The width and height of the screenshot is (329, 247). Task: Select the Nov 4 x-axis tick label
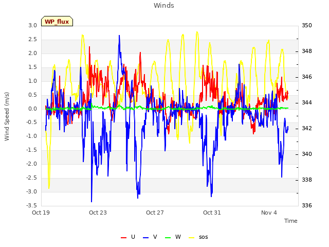[269, 213]
